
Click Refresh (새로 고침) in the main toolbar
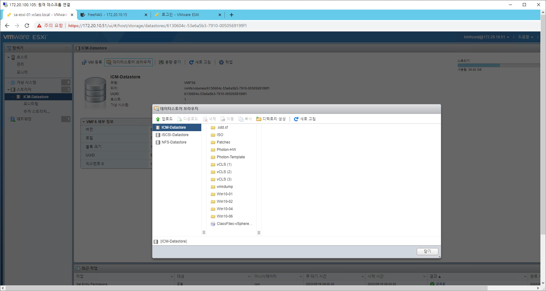pos(200,62)
